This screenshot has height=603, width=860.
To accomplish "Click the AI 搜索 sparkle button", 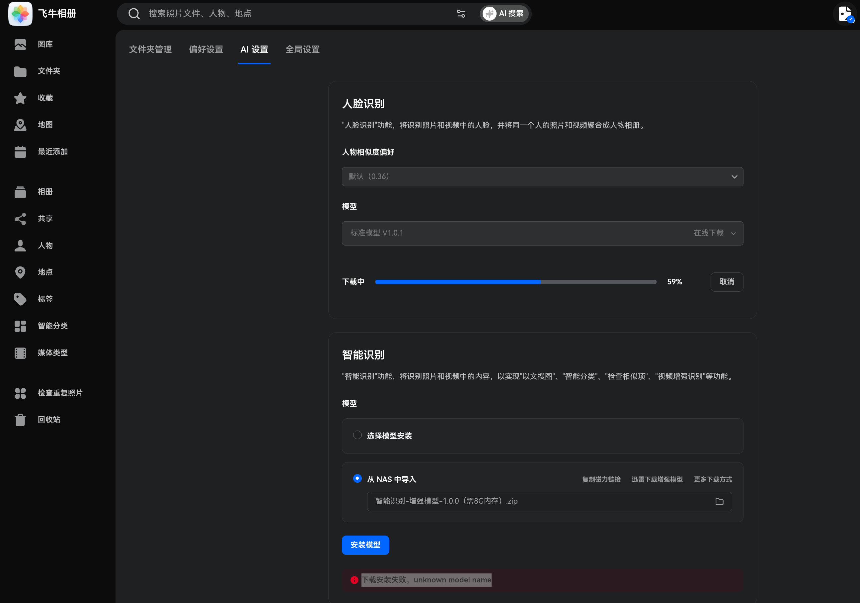I will pos(504,14).
